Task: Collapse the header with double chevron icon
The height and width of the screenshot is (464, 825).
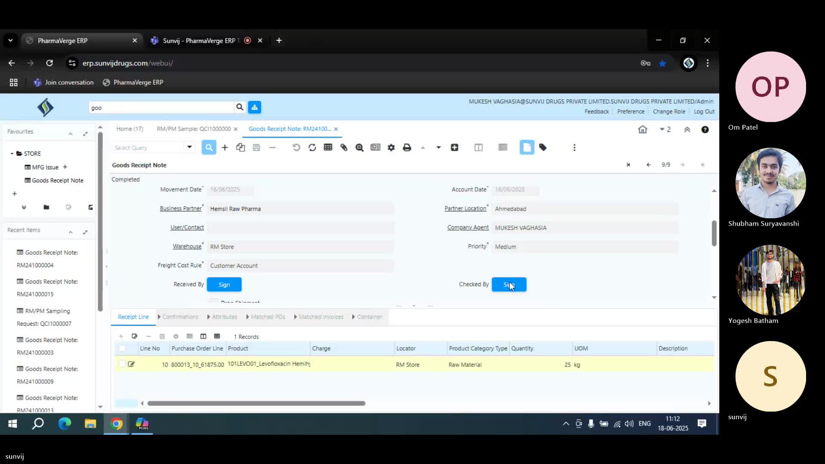Action: coord(687,129)
